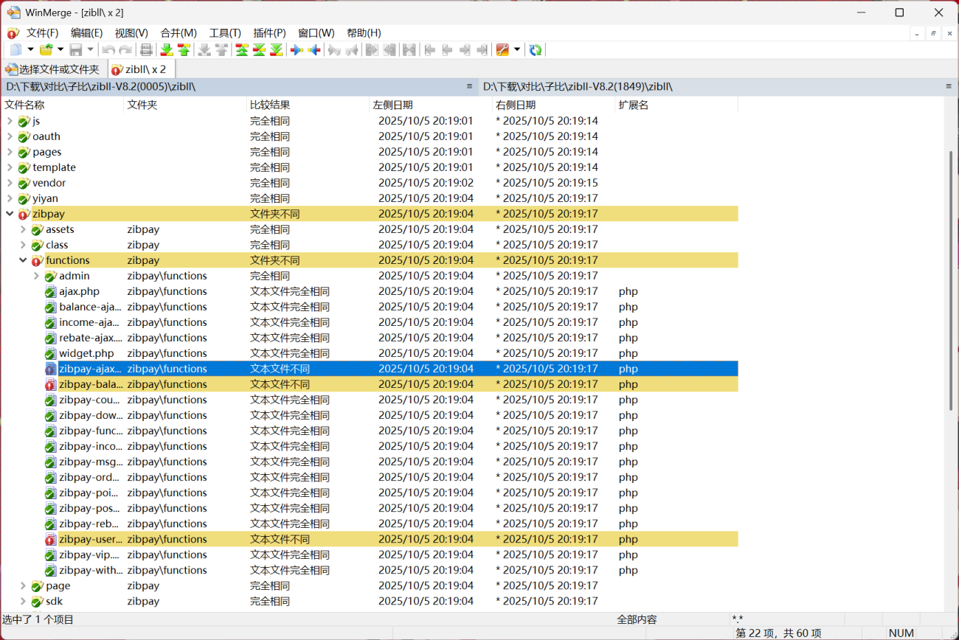Viewport: 959px width, 640px height.
Task: Sort by 比较结果 column header
Action: click(270, 105)
